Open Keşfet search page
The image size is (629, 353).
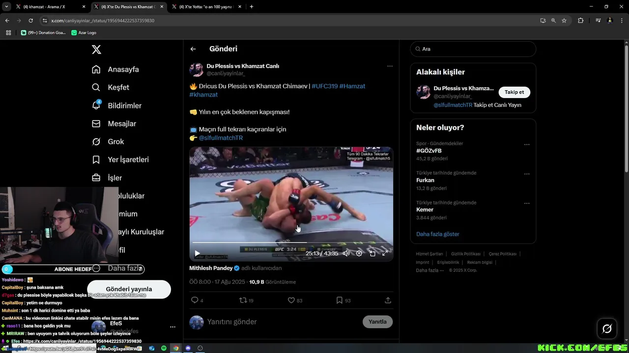(x=111, y=87)
